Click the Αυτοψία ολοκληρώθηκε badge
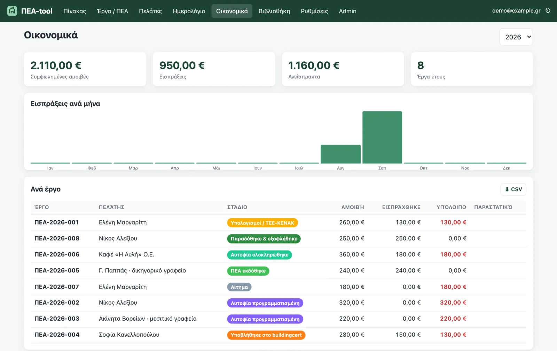 (x=259, y=255)
